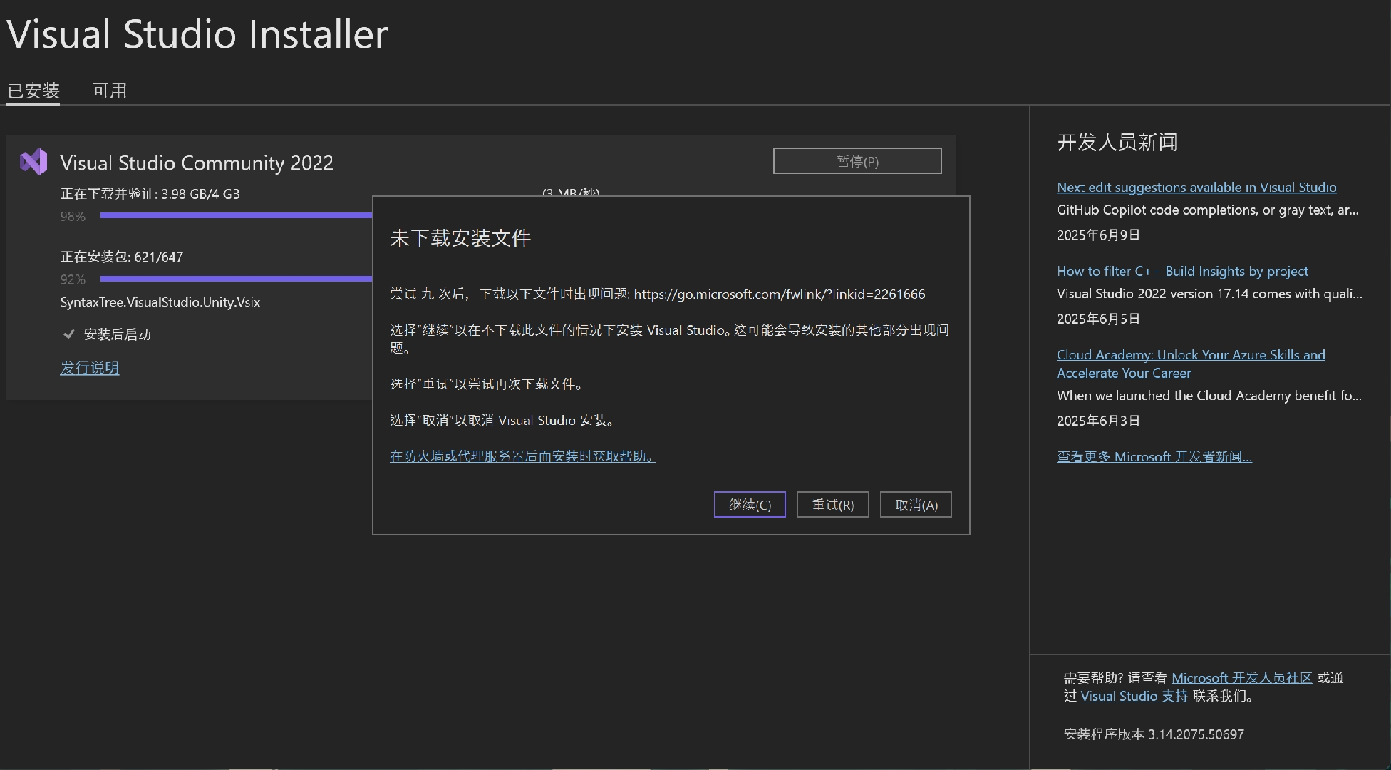Click the 继续(C) continue button
The height and width of the screenshot is (770, 1391).
[x=749, y=505]
